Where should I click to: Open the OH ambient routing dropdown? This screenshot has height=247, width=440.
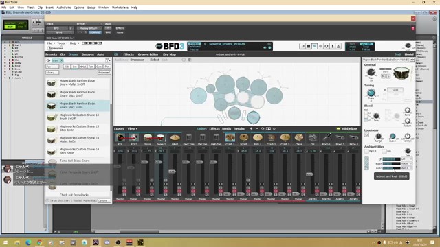406,158
